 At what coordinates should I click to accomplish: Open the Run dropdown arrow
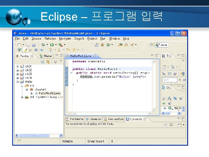coord(56,45)
